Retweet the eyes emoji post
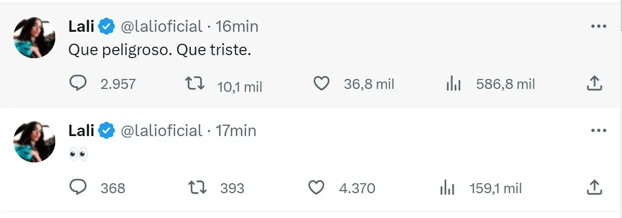 pos(198,188)
